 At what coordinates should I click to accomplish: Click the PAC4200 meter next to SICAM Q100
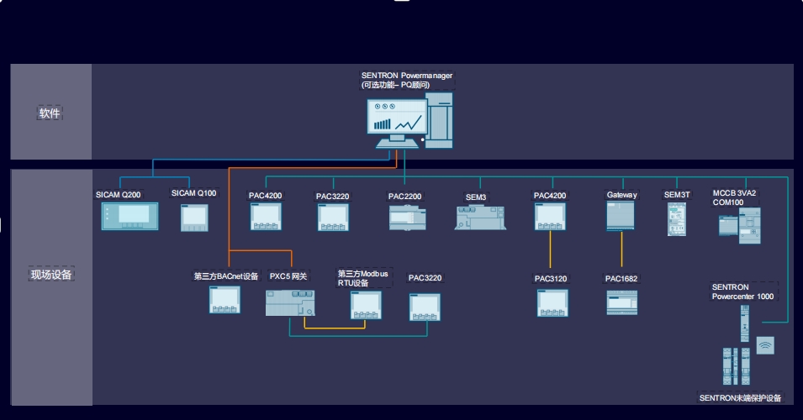click(x=265, y=217)
